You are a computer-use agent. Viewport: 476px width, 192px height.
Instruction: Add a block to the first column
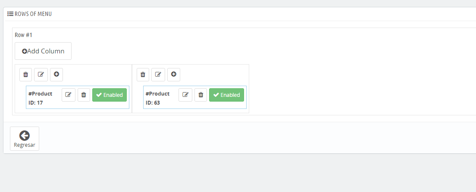click(x=56, y=74)
